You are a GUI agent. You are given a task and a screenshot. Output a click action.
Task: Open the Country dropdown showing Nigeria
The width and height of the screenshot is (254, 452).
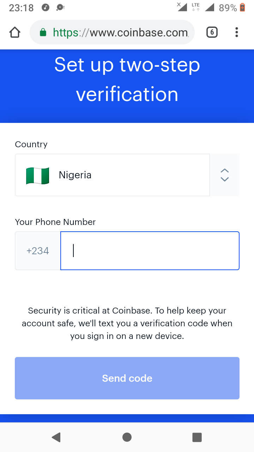click(x=112, y=175)
